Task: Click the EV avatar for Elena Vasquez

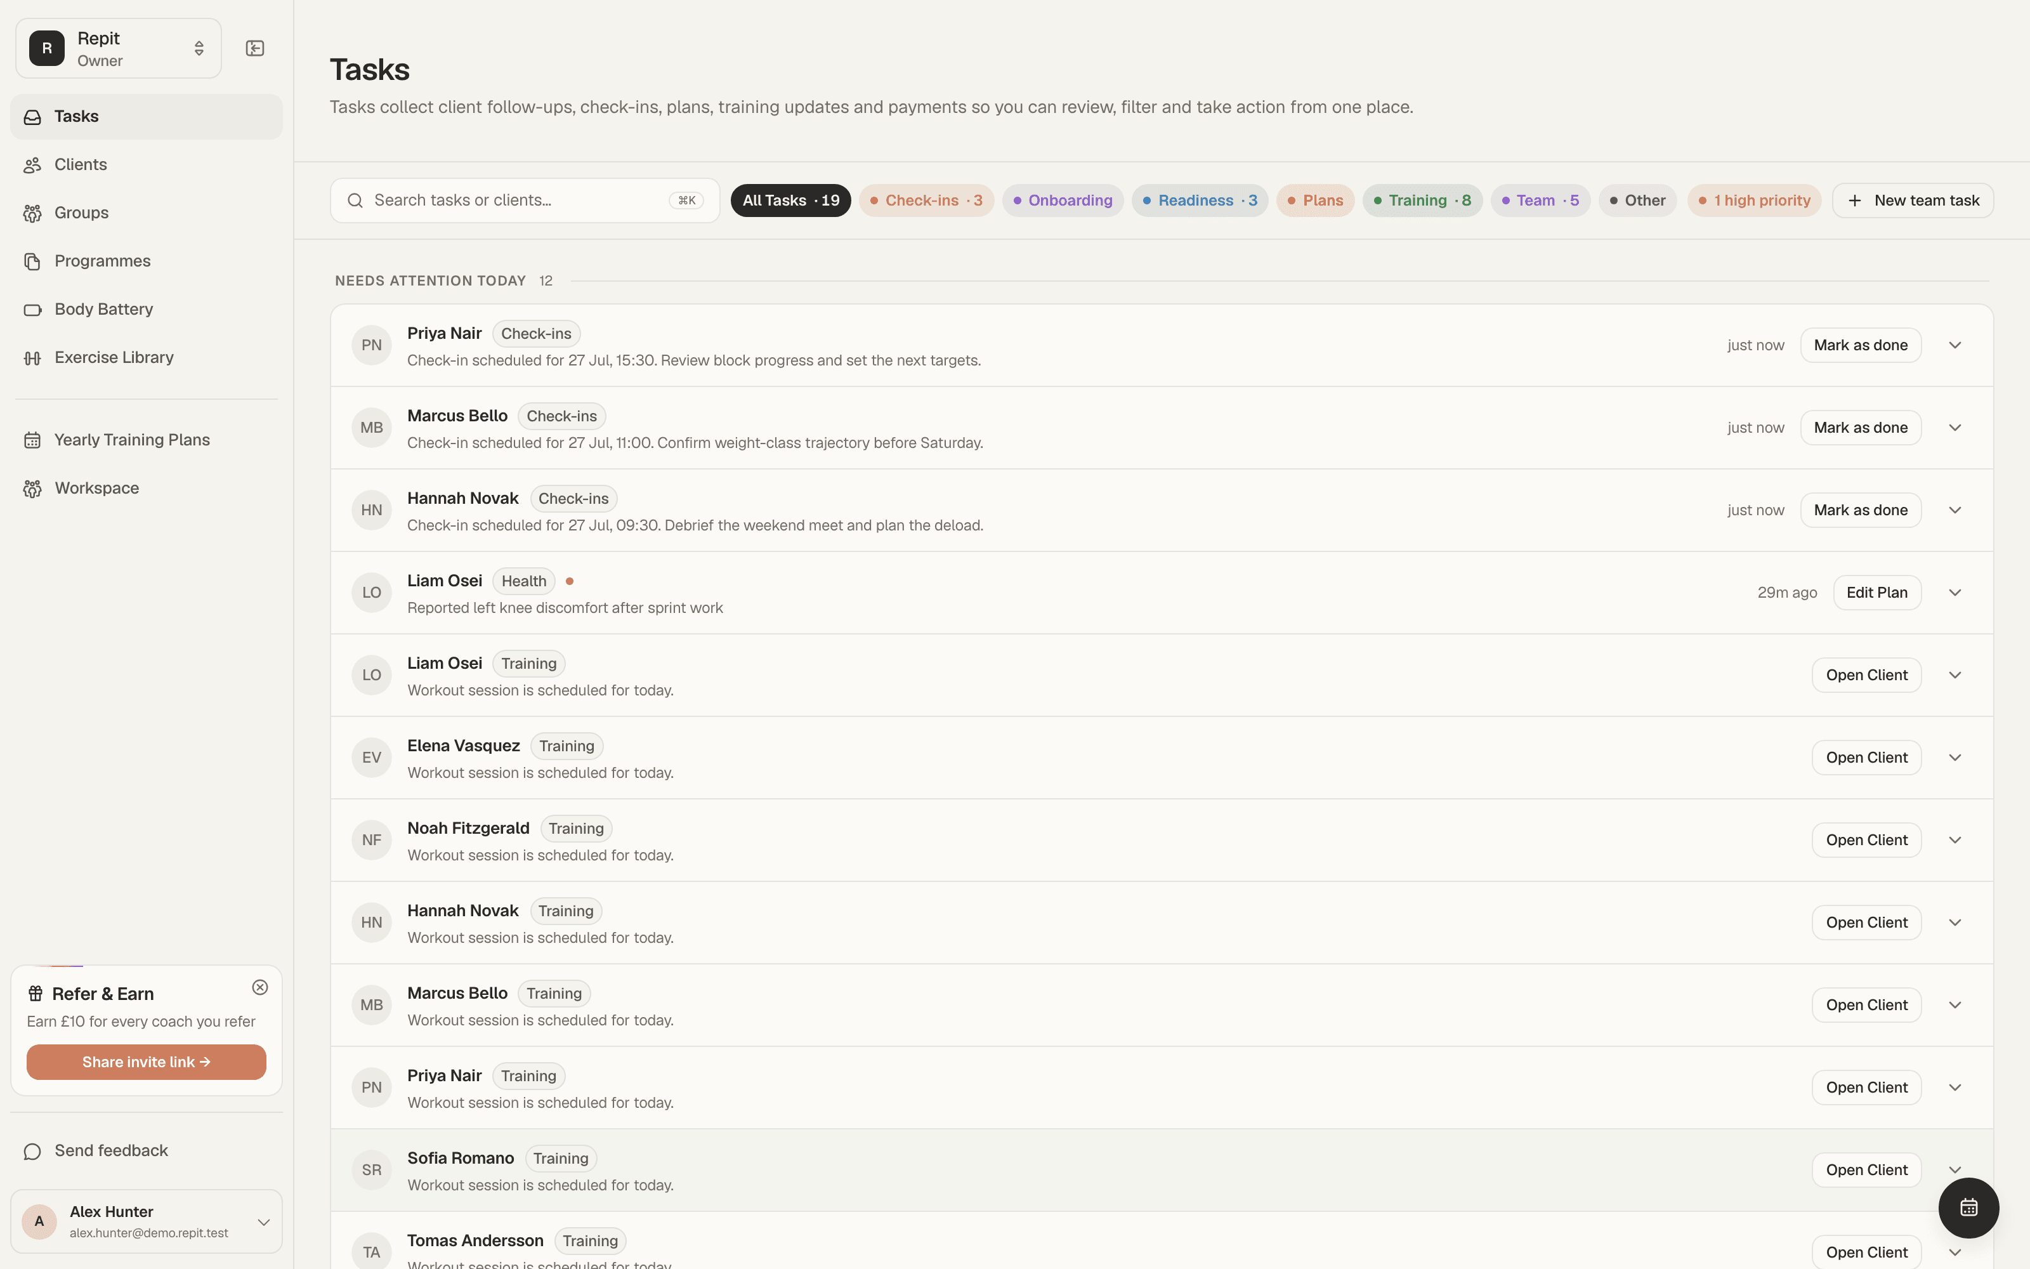Action: coord(372,758)
